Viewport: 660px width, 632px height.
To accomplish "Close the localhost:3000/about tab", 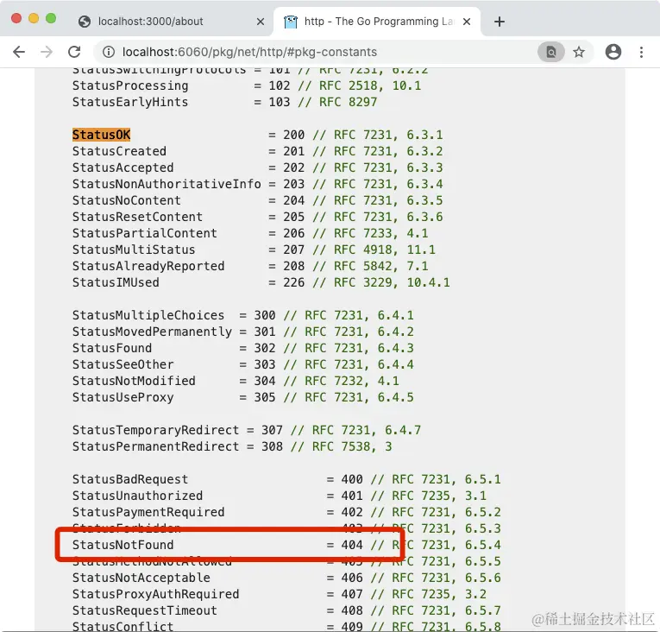I will click(x=261, y=22).
